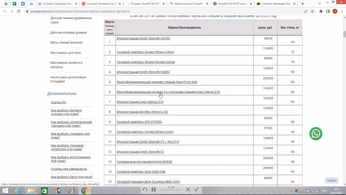
Task: Open 'Body Sculpture BMG 4303' link
Action: point(148,181)
